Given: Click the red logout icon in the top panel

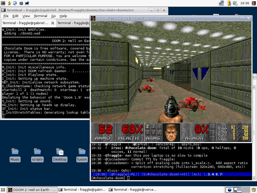Looking at the screenshot, I should click(x=253, y=3).
